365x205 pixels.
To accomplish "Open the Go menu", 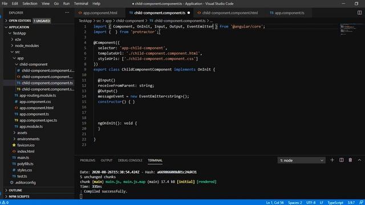I will coord(56,3).
